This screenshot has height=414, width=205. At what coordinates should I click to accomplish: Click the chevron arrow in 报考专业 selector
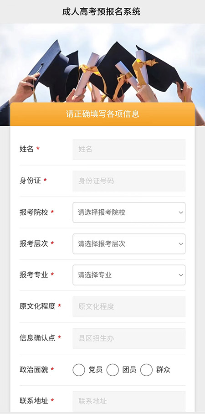click(181, 275)
